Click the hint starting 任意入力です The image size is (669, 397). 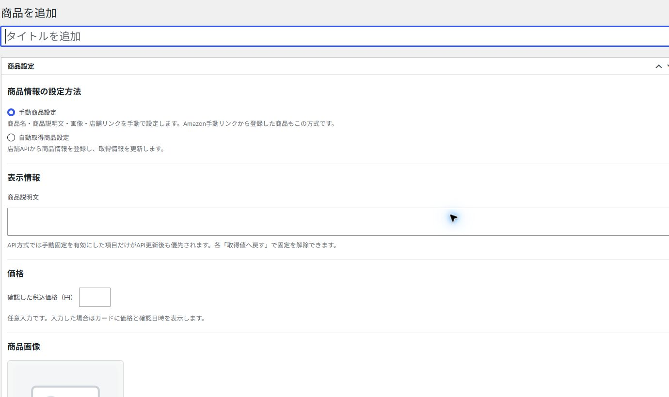pos(106,319)
